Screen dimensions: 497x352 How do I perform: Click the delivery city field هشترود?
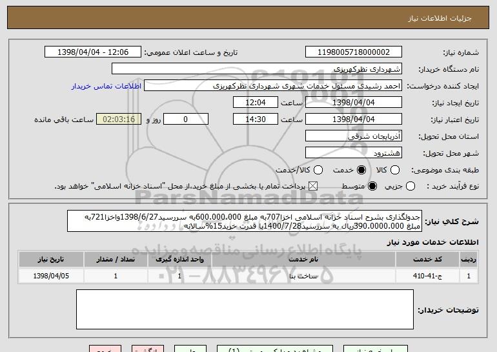coord(354,153)
